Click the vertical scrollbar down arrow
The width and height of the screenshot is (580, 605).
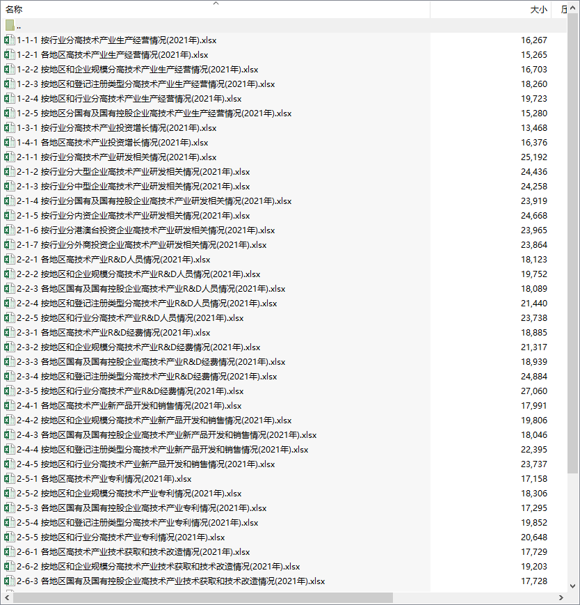(x=572, y=586)
